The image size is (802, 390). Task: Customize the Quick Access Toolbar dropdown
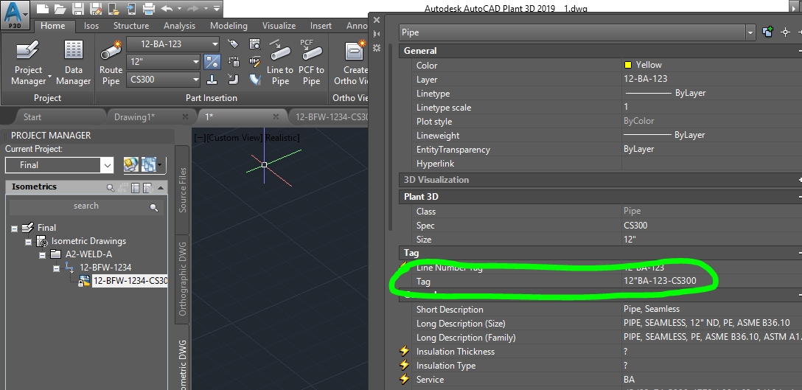[x=217, y=8]
